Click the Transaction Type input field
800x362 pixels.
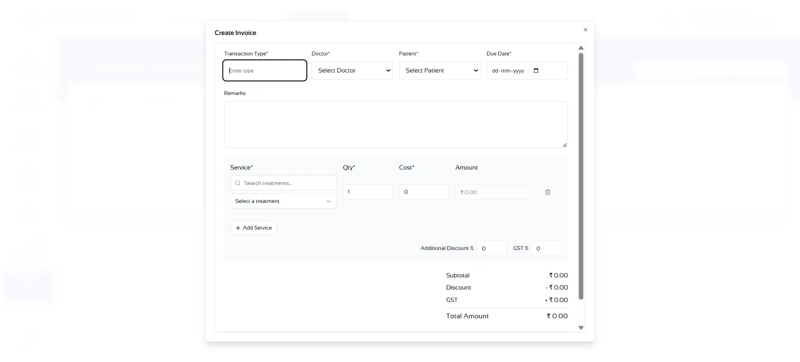[265, 70]
